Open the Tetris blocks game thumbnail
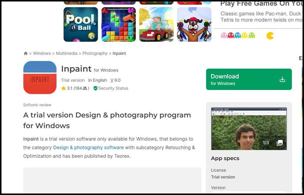304x195 pixels. coord(119,24)
